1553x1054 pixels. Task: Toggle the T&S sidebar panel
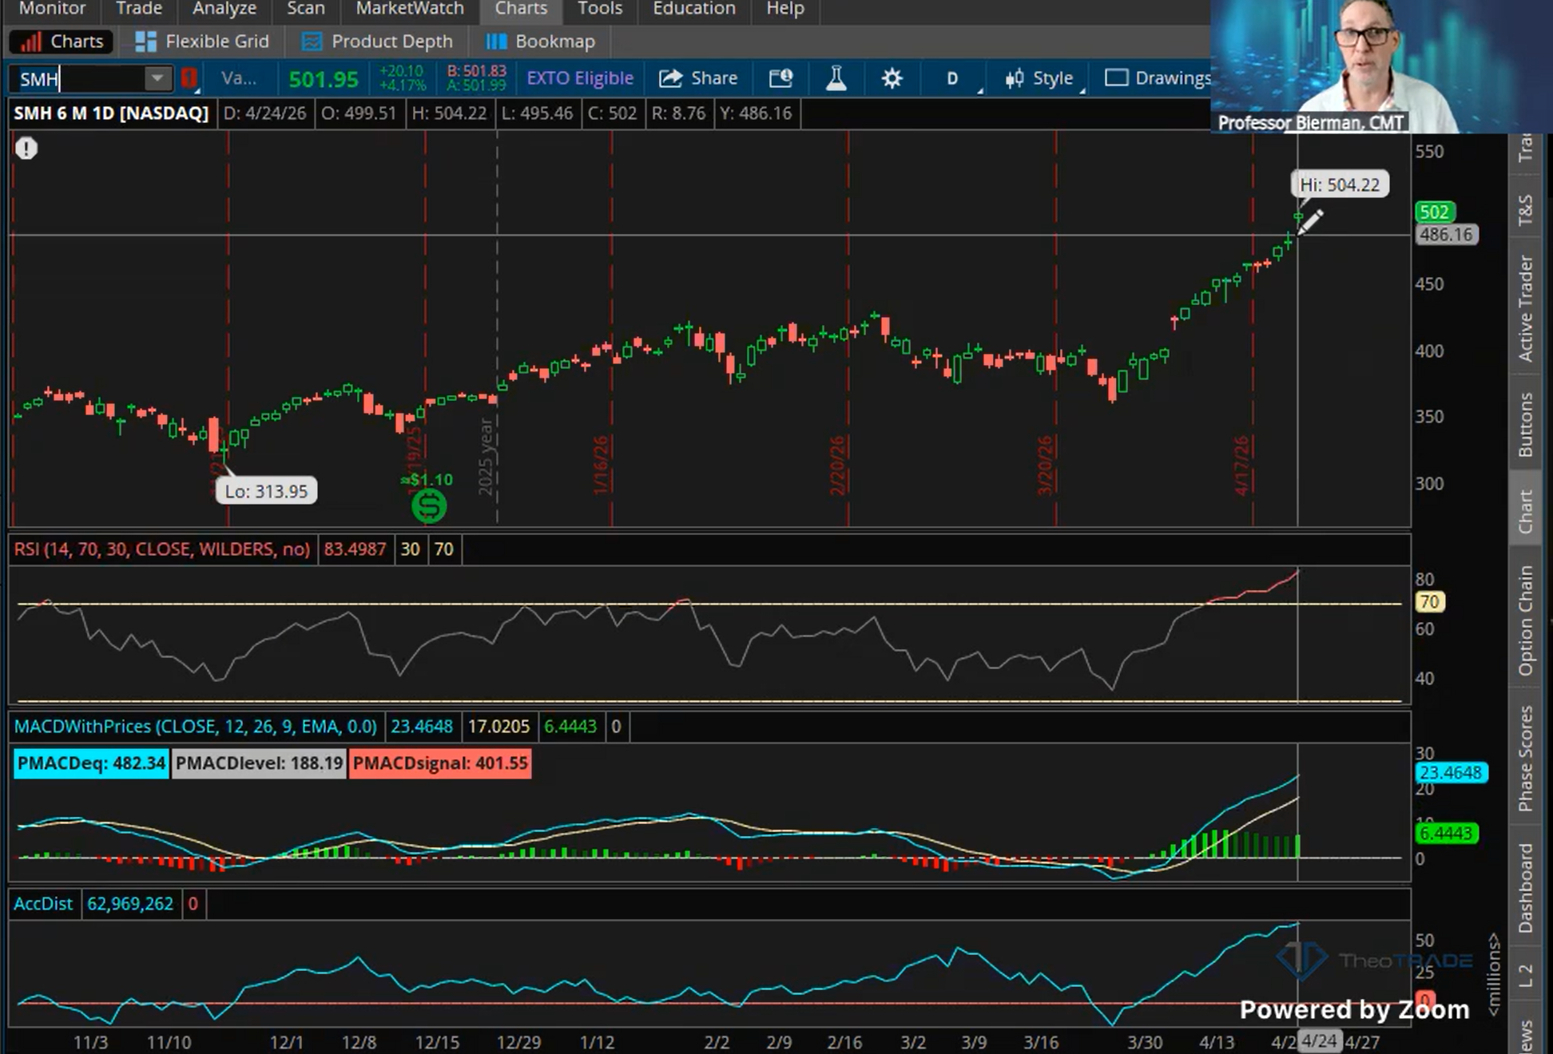click(x=1526, y=208)
